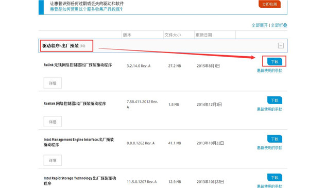309x188 pixels.
Task: Click file size 12.9 MB
Action: [x=175, y=182]
